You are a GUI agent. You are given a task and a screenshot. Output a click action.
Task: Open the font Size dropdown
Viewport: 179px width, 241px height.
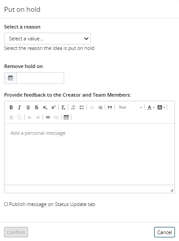point(130,107)
